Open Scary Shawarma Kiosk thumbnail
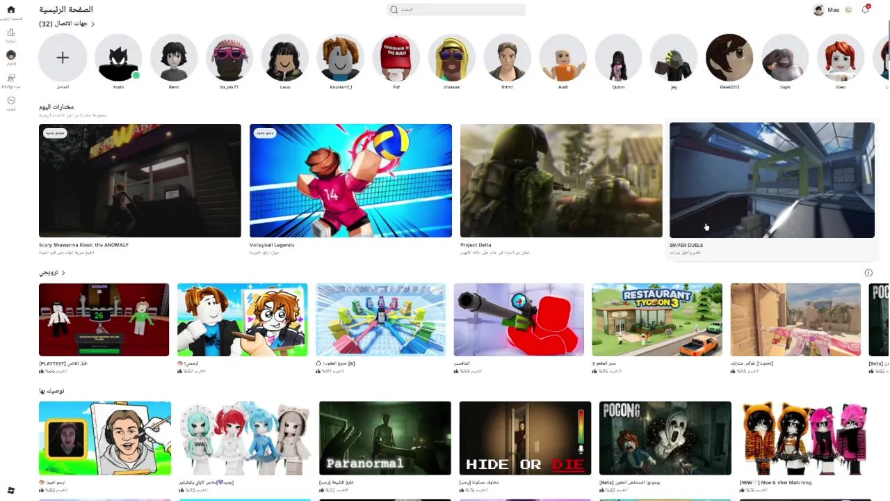The height and width of the screenshot is (501, 890). pos(140,181)
